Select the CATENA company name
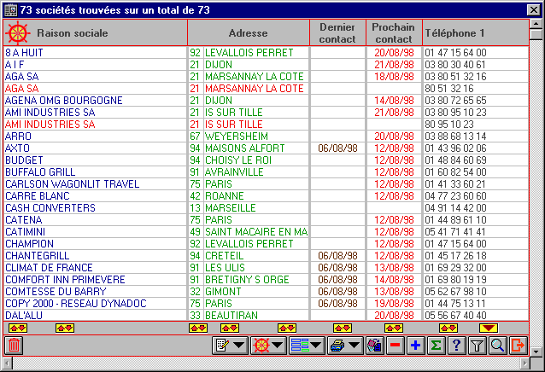The width and height of the screenshot is (545, 372). click(24, 220)
